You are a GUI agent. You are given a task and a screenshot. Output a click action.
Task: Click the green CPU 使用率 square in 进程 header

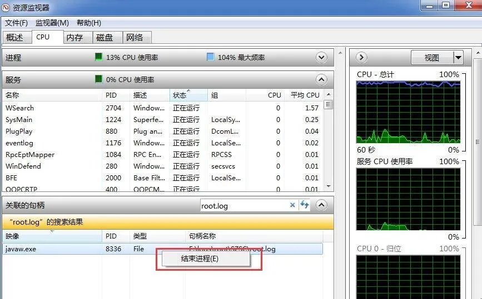tap(98, 57)
